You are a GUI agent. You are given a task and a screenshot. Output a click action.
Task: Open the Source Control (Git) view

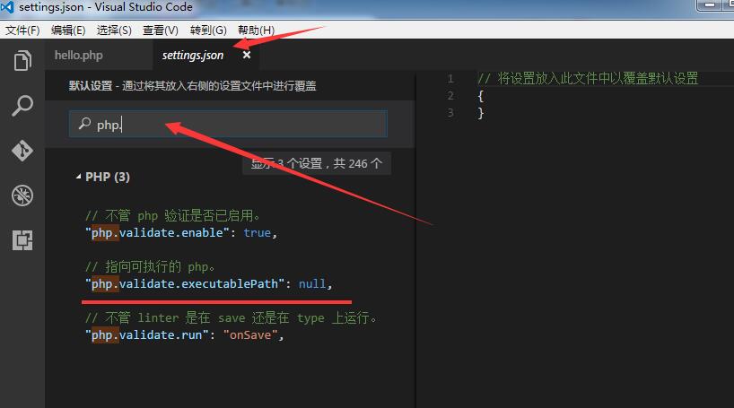pos(22,151)
